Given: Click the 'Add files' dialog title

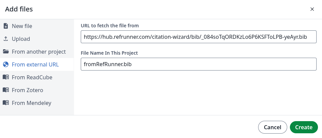Looking at the screenshot, I should 19,9.
